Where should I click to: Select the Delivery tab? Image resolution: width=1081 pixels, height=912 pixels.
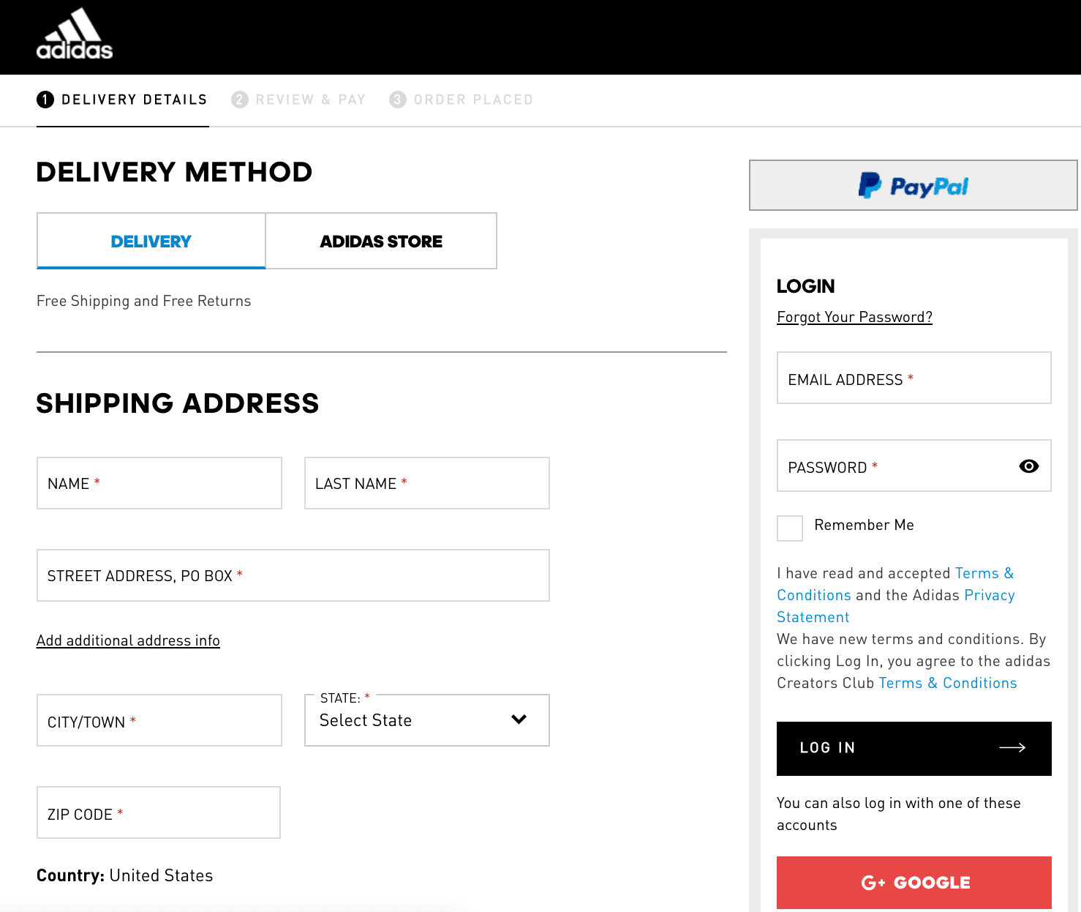click(151, 242)
